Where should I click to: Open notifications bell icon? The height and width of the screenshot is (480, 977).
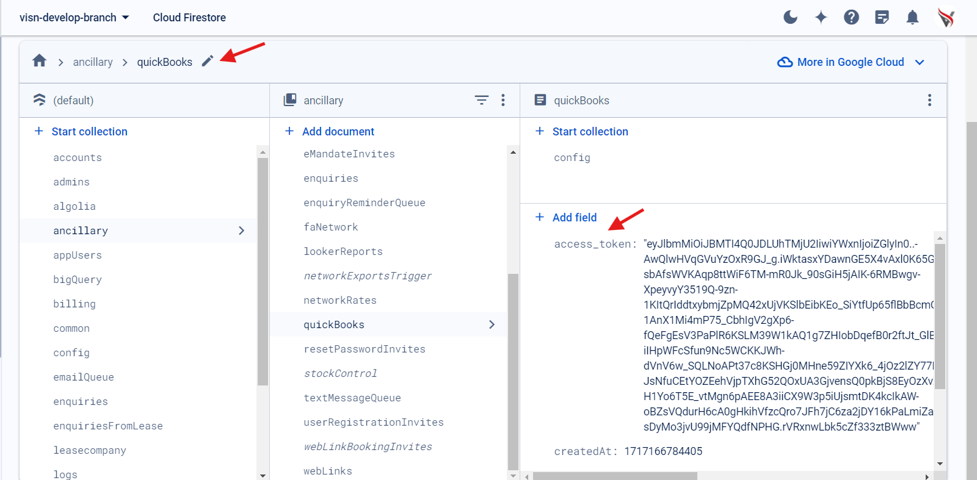pos(912,17)
